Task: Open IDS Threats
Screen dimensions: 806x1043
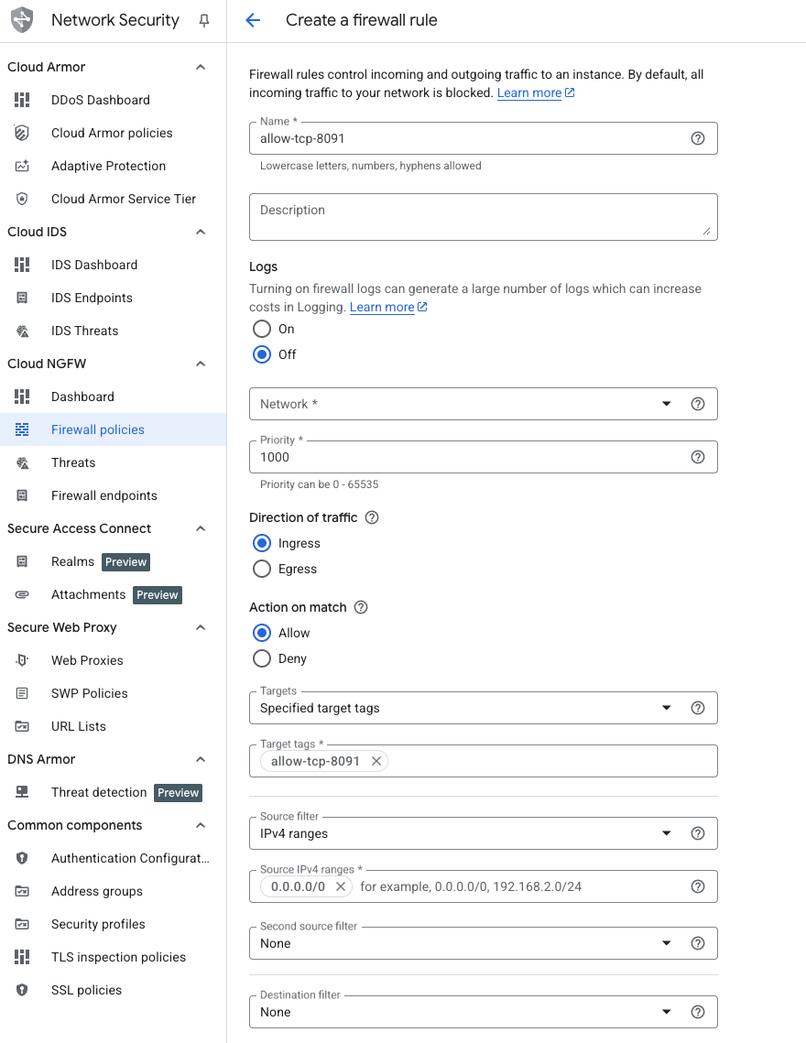Action: tap(85, 331)
